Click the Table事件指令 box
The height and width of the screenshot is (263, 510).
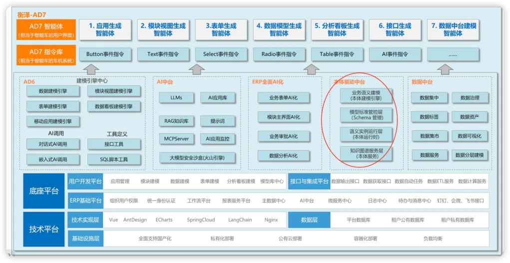[x=337, y=54]
